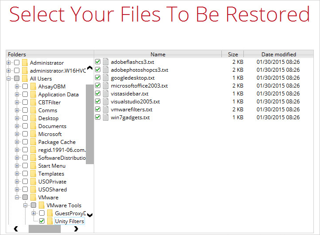Click the horizontal scrollbar thumb in folder pane
The width and height of the screenshot is (320, 235).
pos(44,229)
